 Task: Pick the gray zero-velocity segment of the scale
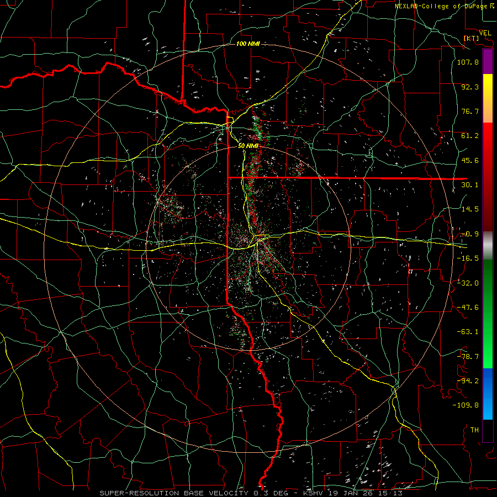click(488, 246)
